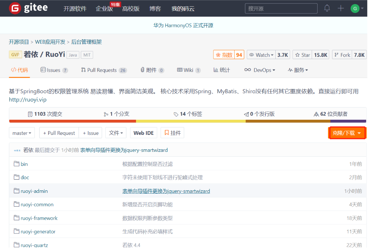Open the Watch dropdown
The width and height of the screenshot is (368, 252).
pos(261,55)
